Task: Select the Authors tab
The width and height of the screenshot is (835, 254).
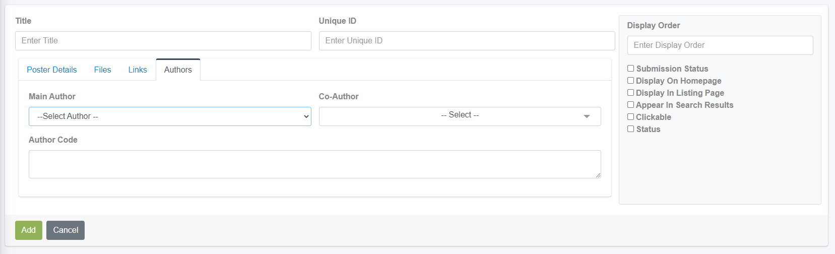Action: 178,70
